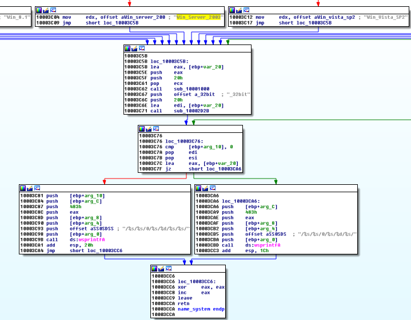The image size is (411, 320).
Task: Click offset a_32bit operand
Action: pyautogui.click(x=194, y=95)
